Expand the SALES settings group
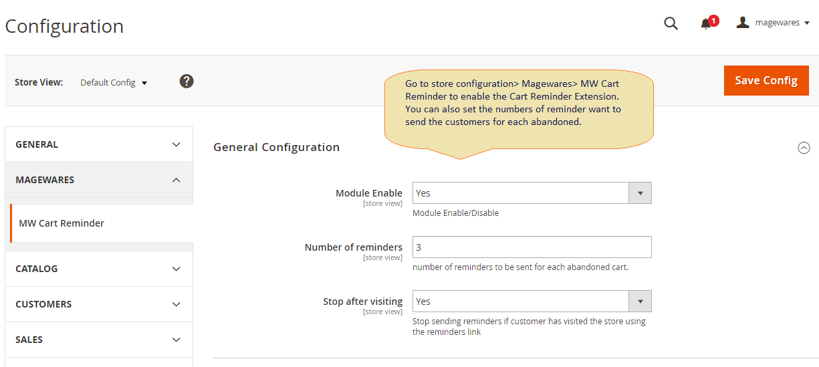 [99, 340]
